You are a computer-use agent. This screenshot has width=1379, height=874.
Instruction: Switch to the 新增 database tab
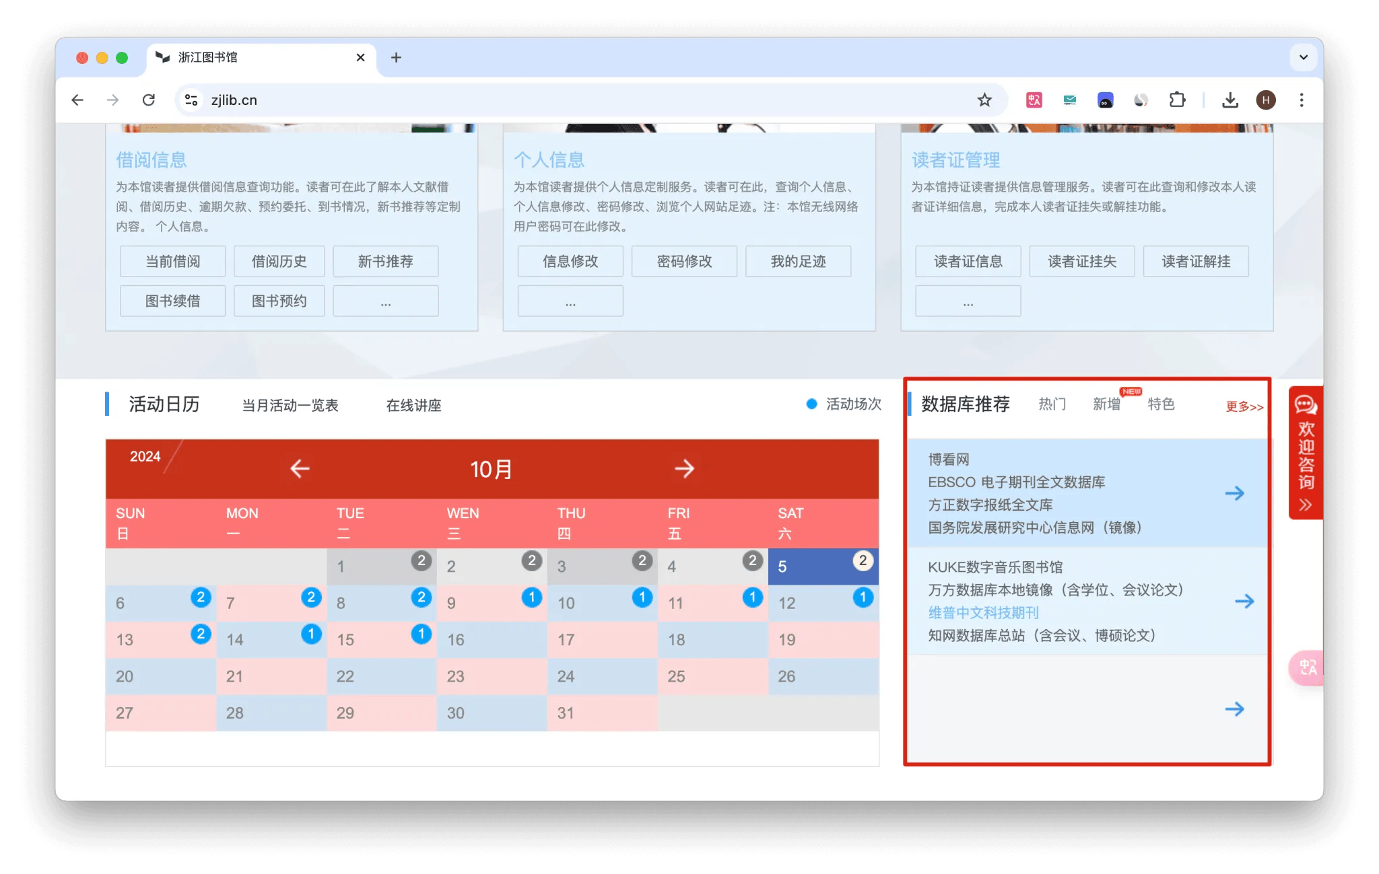(1106, 404)
